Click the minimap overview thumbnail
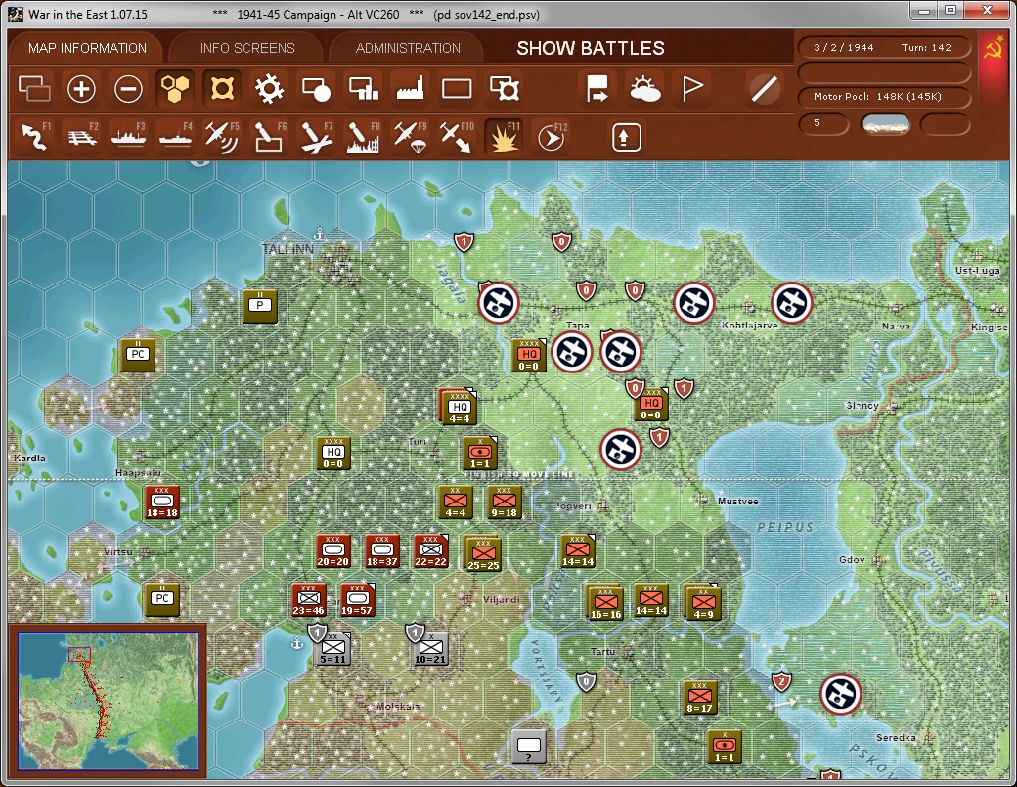This screenshot has height=787, width=1017. click(108, 701)
